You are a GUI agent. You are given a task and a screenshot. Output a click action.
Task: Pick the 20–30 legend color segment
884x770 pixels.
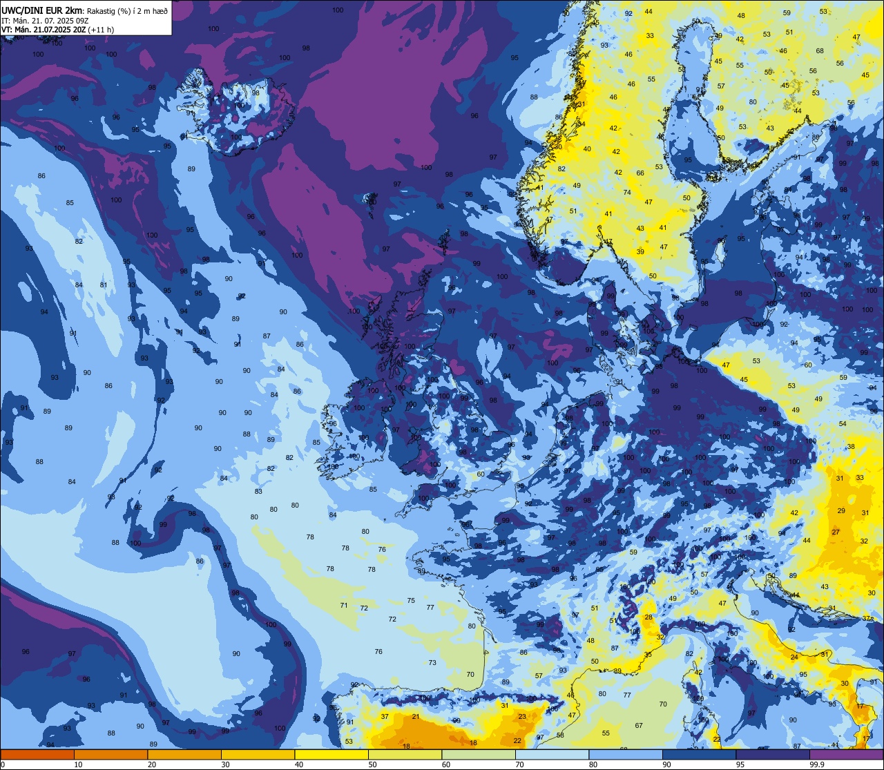(x=184, y=754)
